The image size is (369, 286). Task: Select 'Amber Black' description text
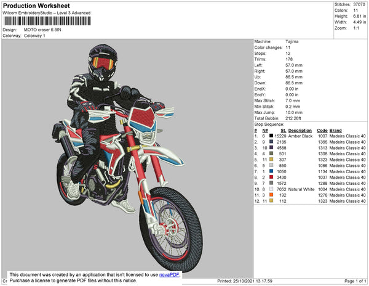tap(300, 136)
